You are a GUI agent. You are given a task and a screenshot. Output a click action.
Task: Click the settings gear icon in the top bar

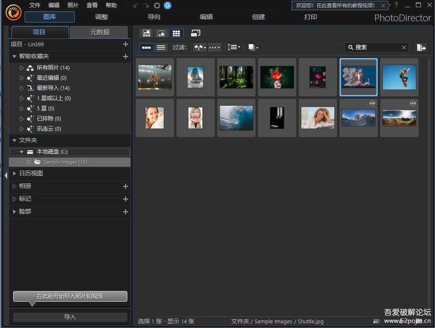tap(157, 6)
